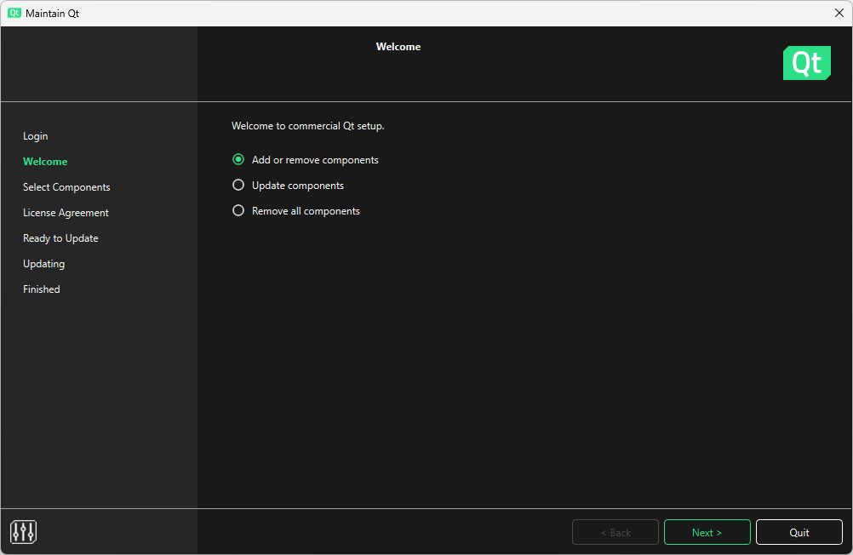This screenshot has width=853, height=555.
Task: Click the commercial Qt setup welcome text
Action: click(x=307, y=125)
